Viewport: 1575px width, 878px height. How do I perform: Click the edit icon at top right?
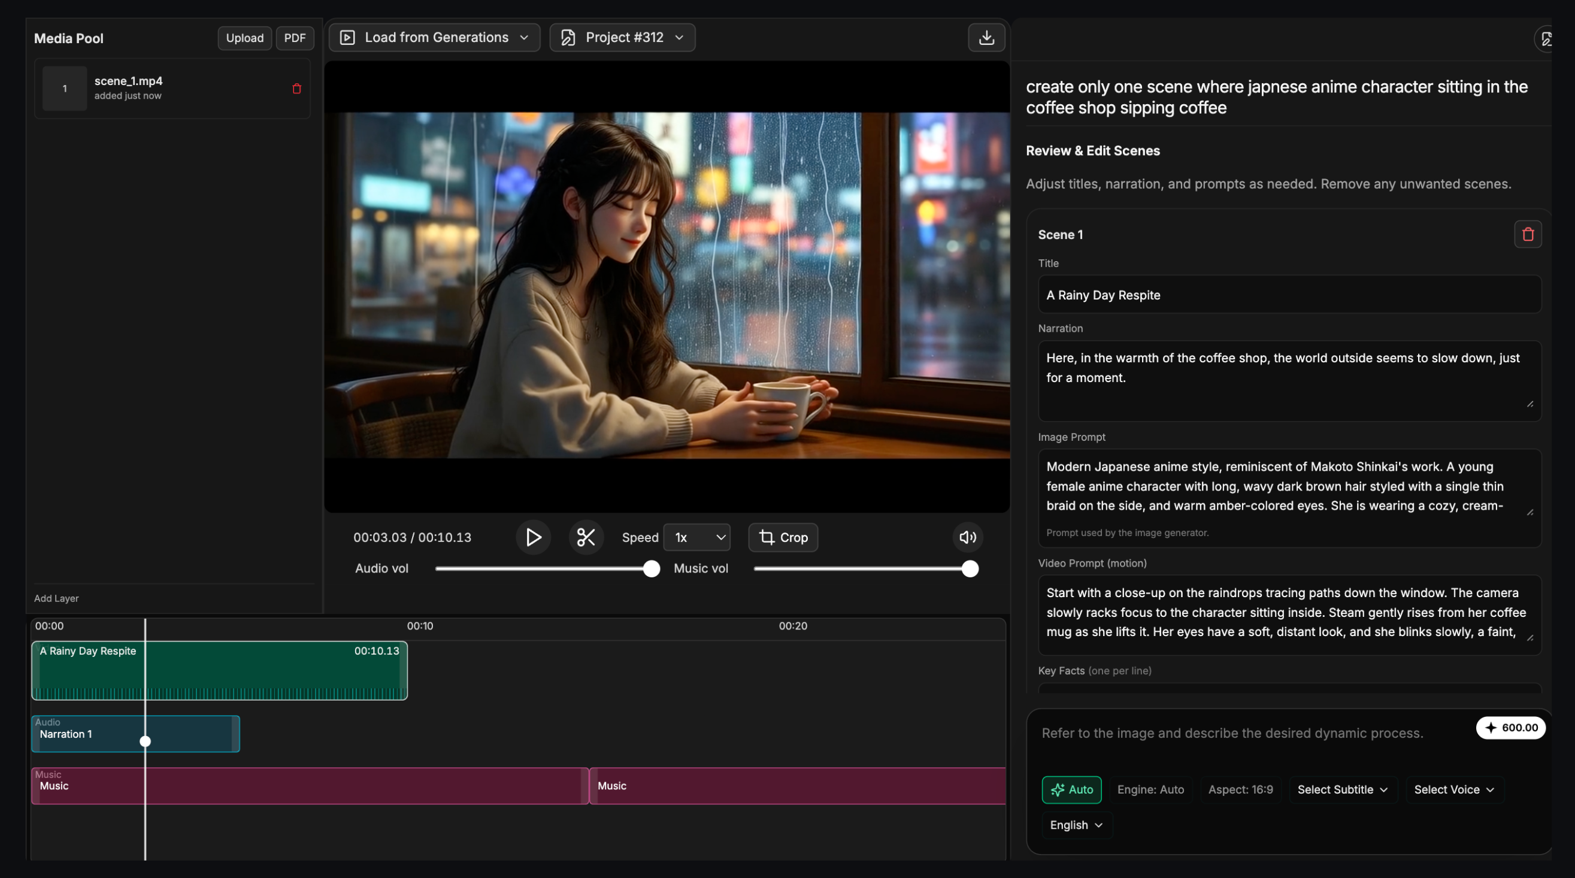point(1546,39)
